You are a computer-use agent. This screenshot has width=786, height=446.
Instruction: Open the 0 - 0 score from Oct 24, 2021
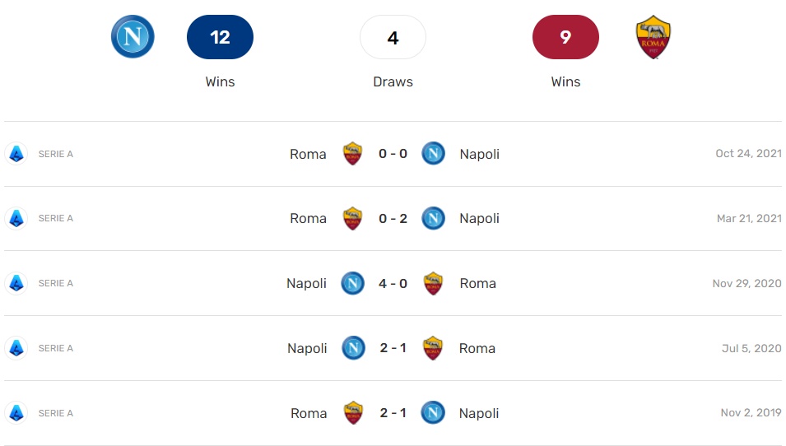(x=393, y=154)
